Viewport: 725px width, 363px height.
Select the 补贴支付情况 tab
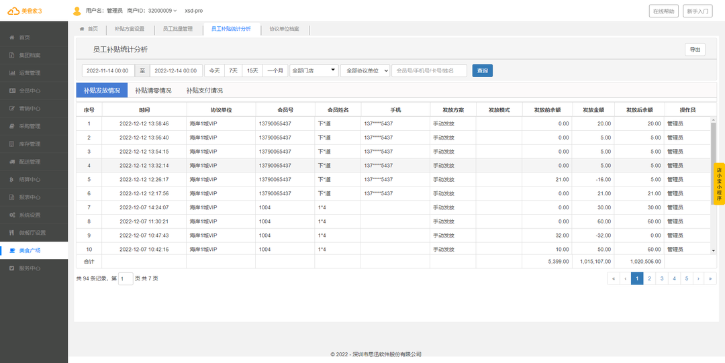point(205,91)
